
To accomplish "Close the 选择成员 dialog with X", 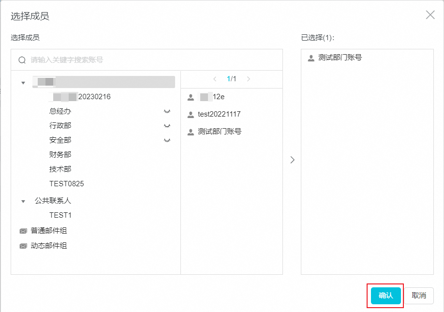I will pos(430,15).
